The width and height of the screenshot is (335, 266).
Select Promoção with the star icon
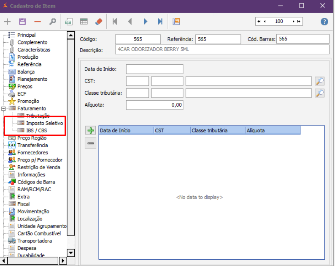[28, 101]
